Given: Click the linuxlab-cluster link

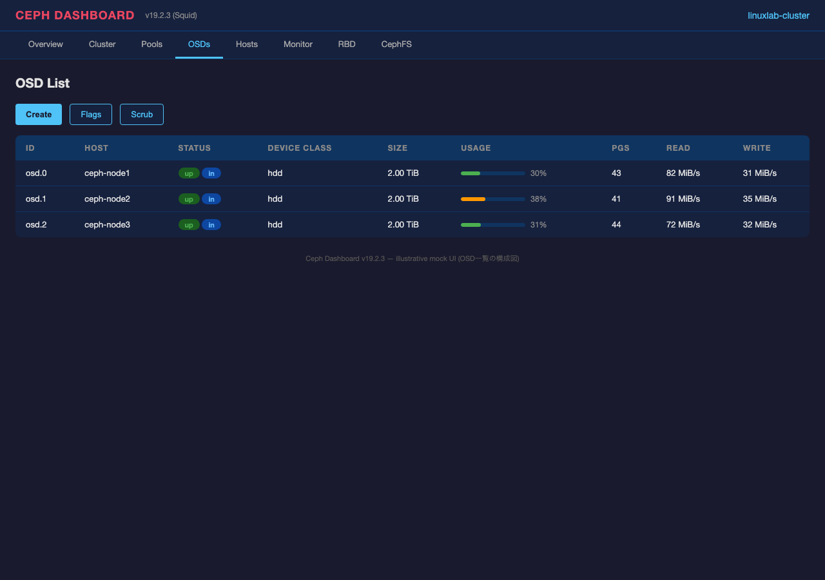Looking at the screenshot, I should pos(779,15).
